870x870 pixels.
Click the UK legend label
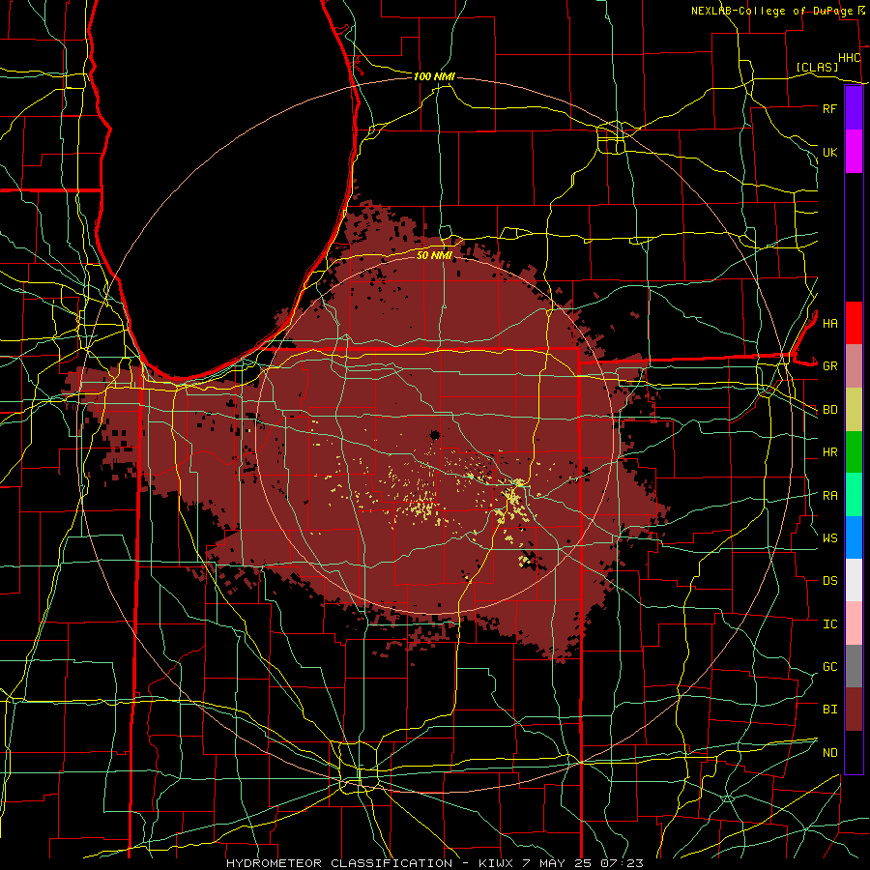coord(829,152)
